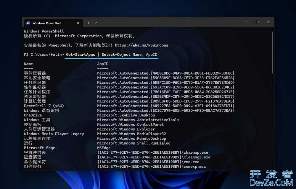The height and width of the screenshot is (189, 296).
Task: Click the Microsoft Edge row name
Action: click(39, 148)
